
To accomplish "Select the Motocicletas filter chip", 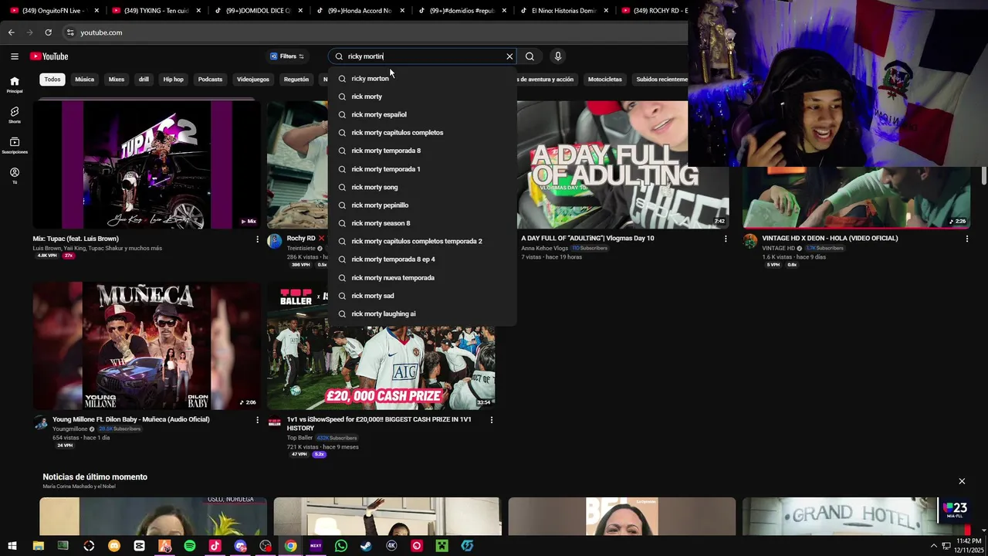I will [x=604, y=79].
